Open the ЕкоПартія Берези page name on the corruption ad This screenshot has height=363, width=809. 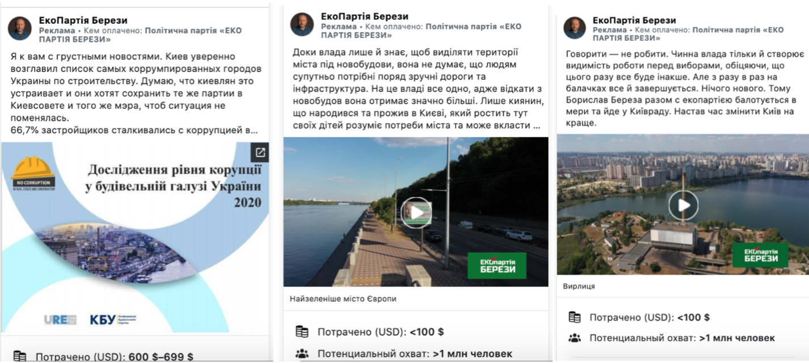[83, 20]
